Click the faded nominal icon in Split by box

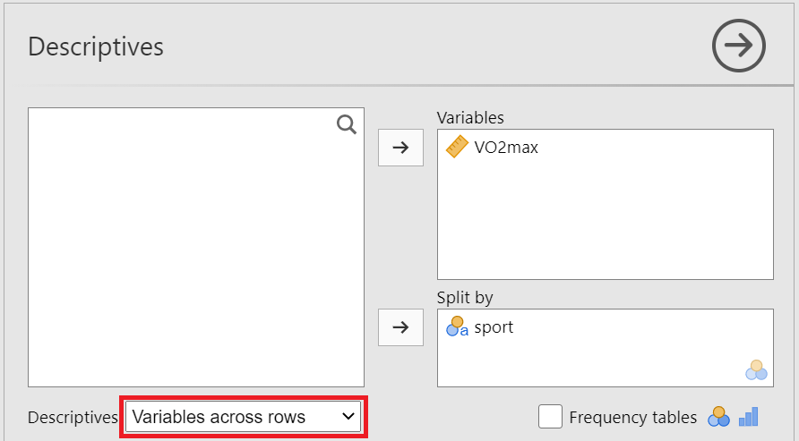[757, 369]
